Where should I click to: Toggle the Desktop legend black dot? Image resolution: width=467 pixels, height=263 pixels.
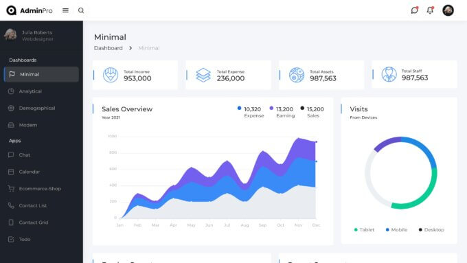tap(420, 229)
